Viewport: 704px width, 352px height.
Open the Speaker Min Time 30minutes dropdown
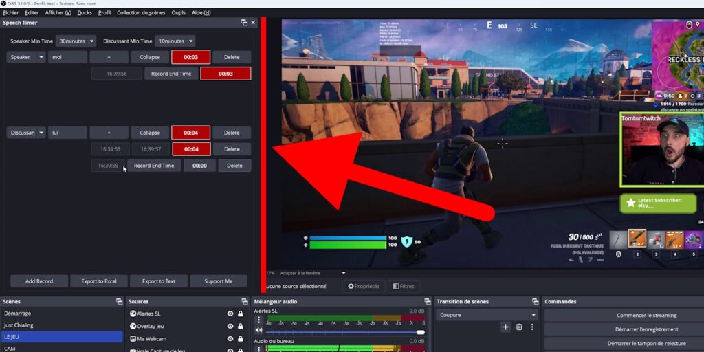(x=76, y=41)
